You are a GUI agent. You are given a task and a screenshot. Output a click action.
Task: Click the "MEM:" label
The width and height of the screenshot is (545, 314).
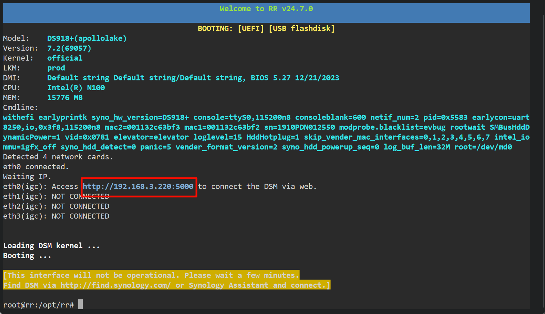12,98
